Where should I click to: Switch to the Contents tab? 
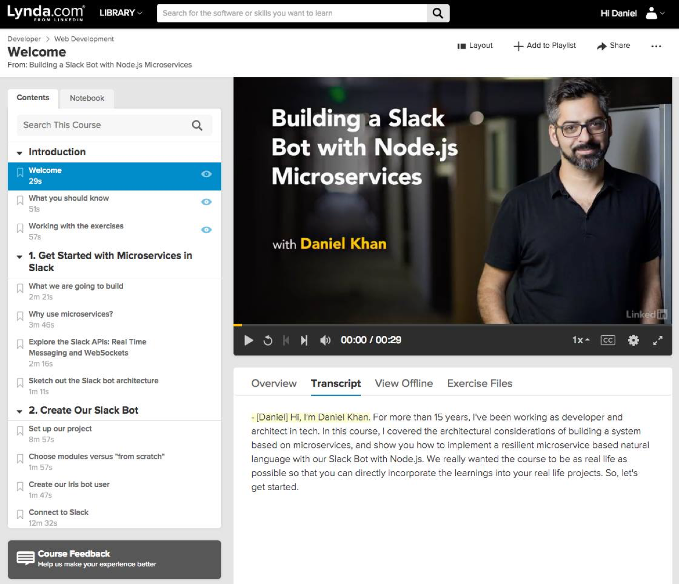point(33,98)
